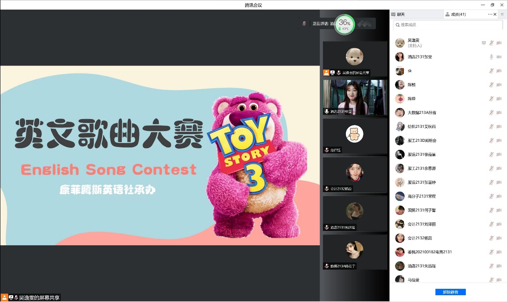Toggle the microphone for 国贸2131何子馨
Image resolution: width=507 pixels, height=302 pixels.
coord(491,210)
